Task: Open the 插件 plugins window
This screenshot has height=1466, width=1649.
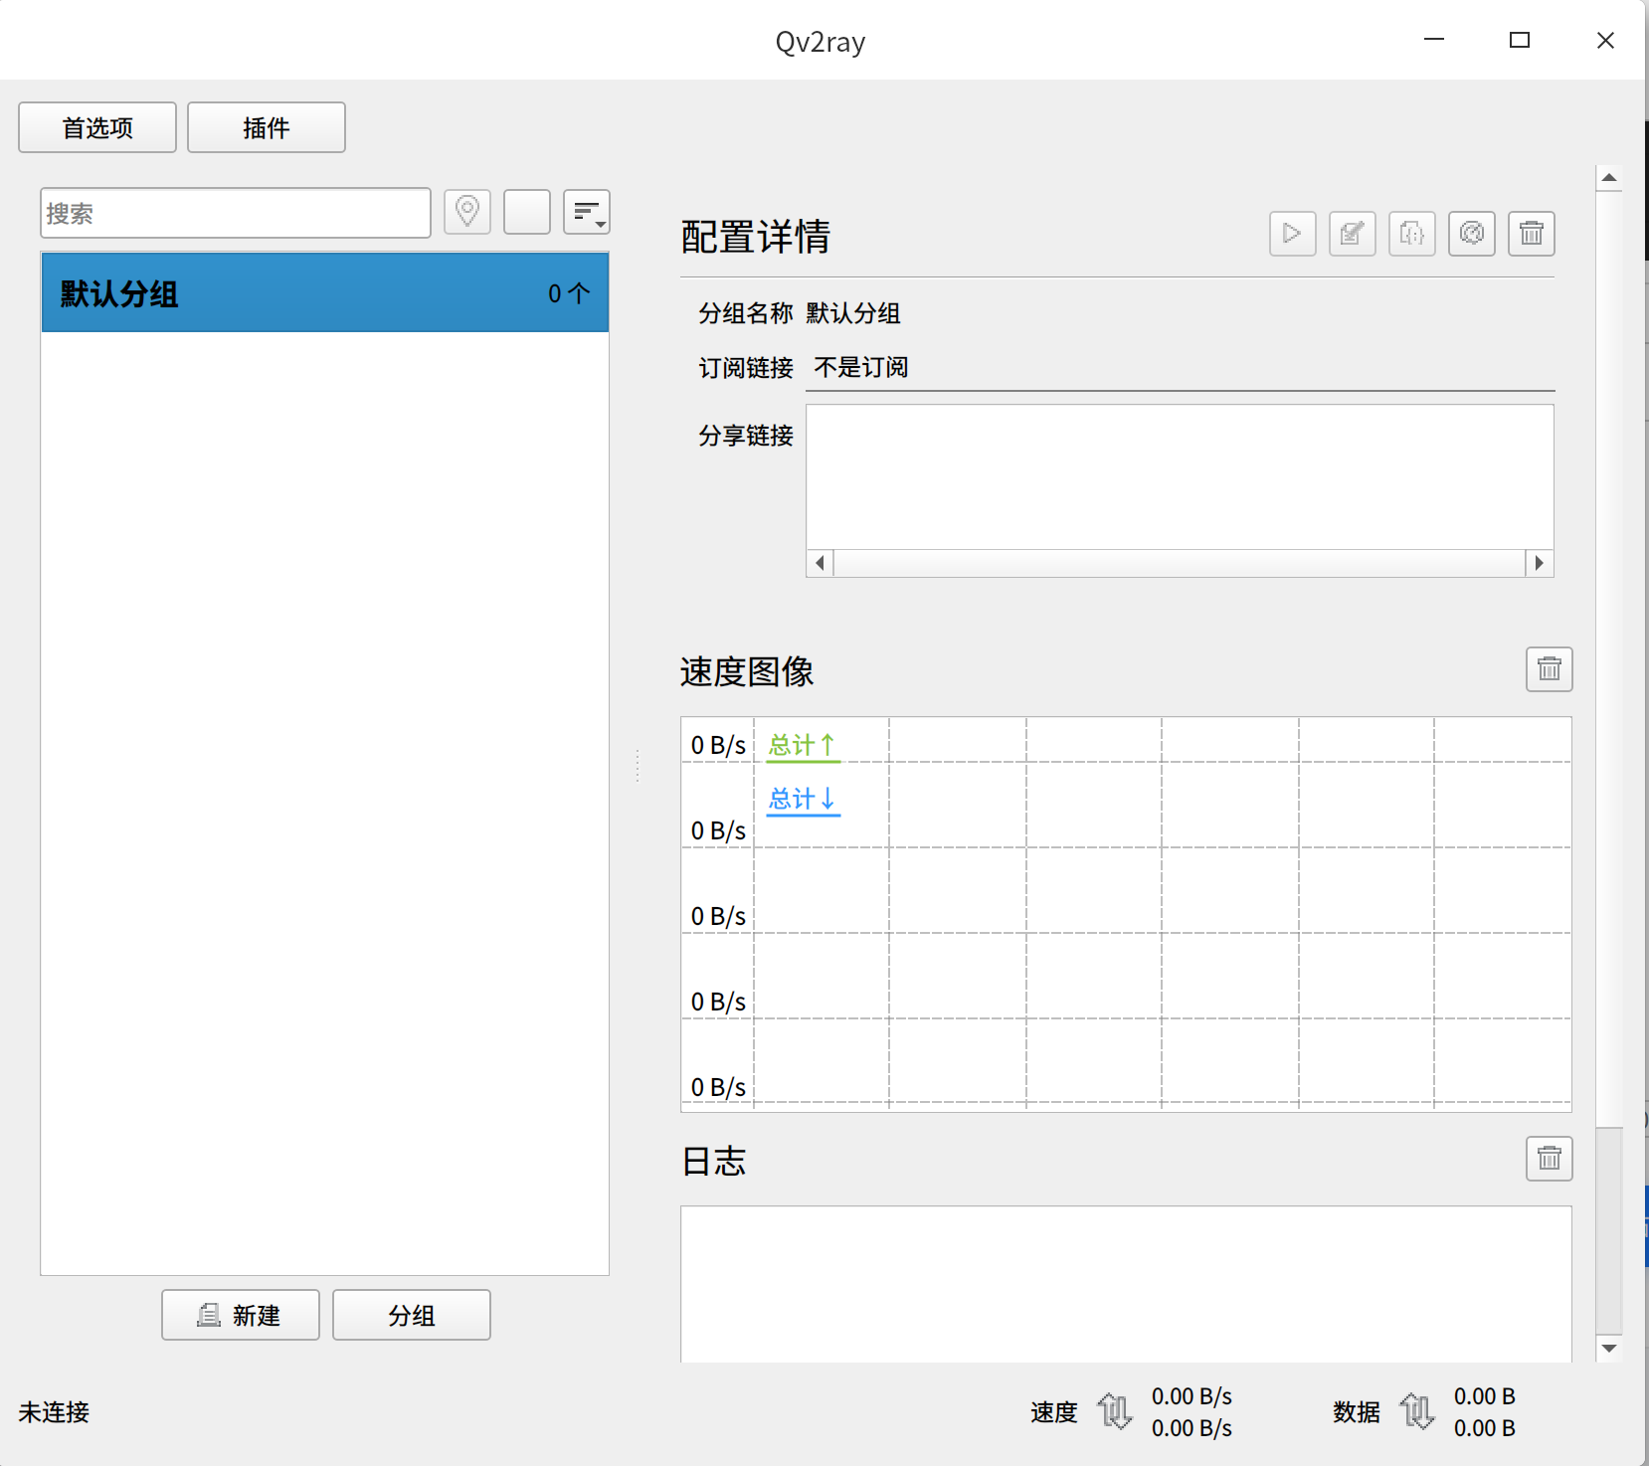Action: [267, 128]
